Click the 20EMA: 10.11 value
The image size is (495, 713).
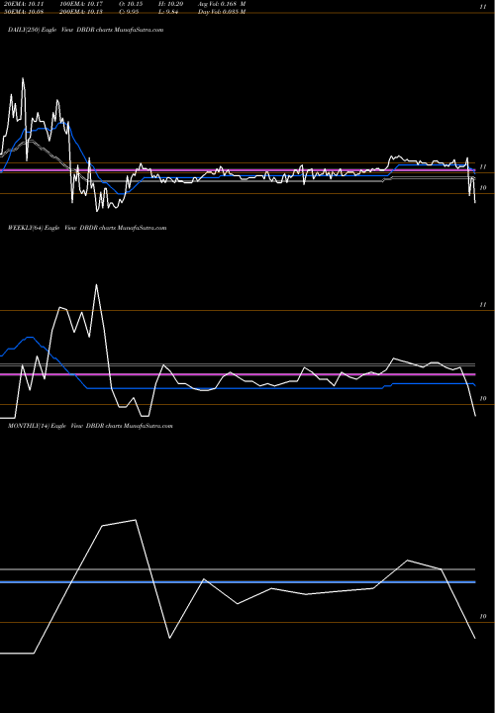[x=22, y=4]
